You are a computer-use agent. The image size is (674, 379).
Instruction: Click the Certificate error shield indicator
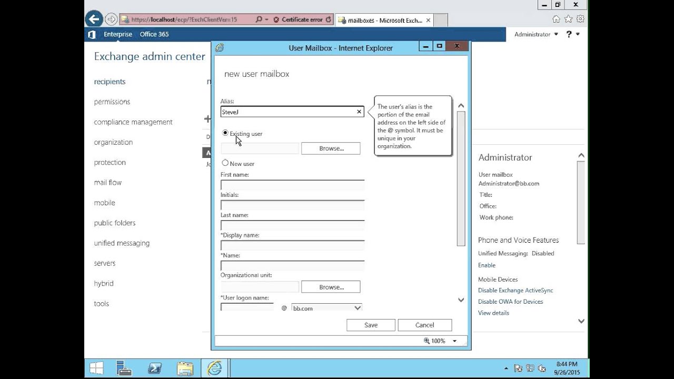point(276,19)
